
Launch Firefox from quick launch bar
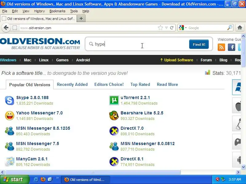click(43, 179)
